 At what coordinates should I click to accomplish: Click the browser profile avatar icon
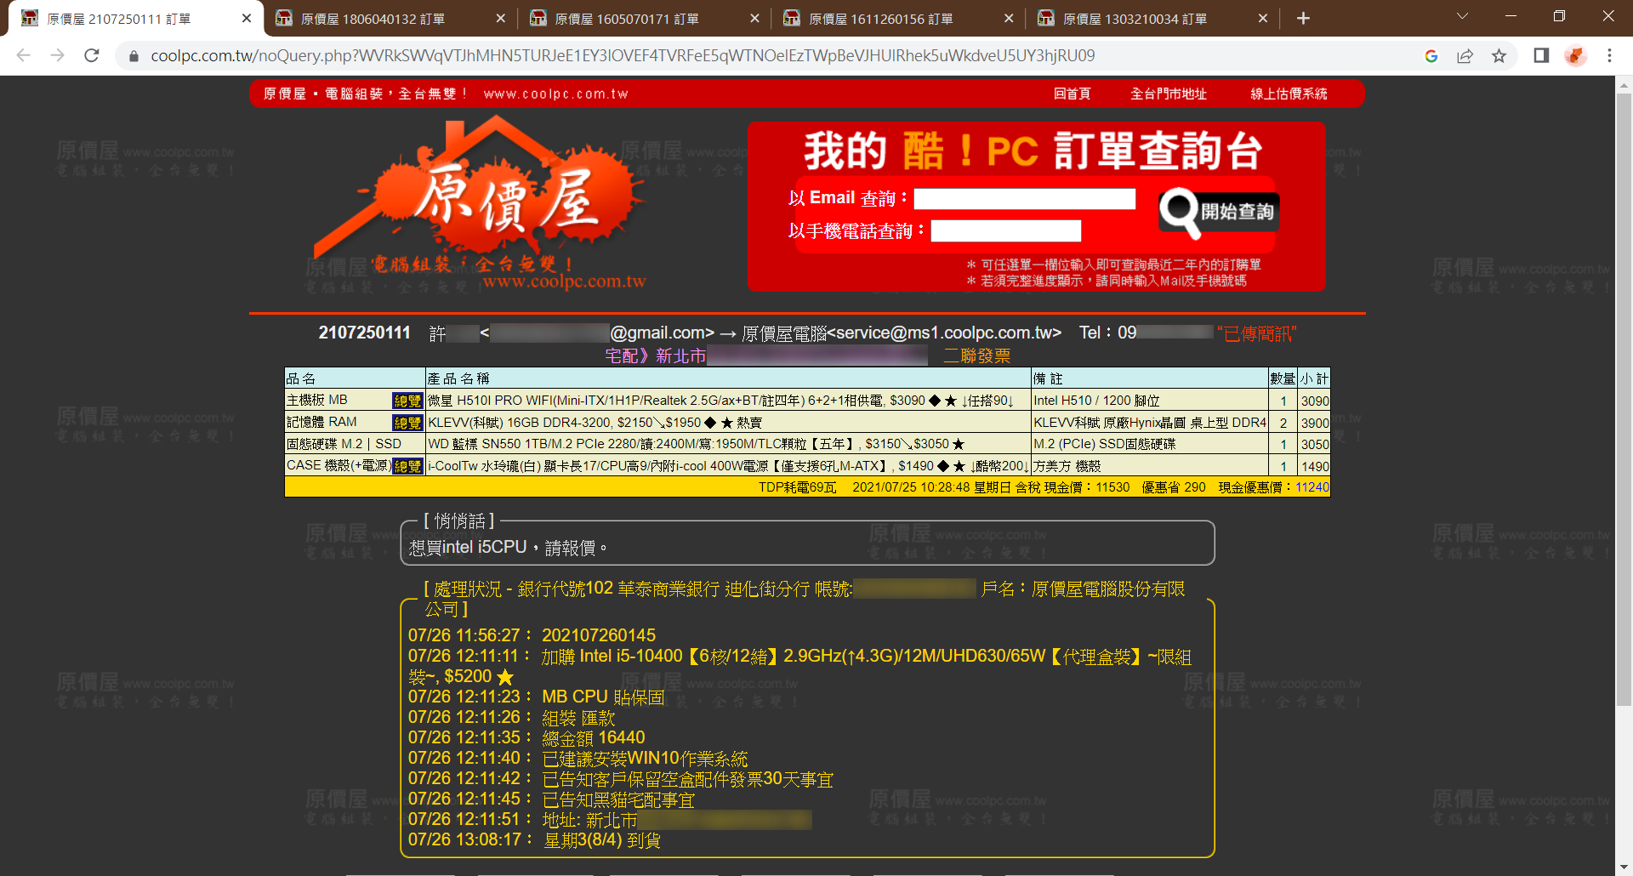1575,56
